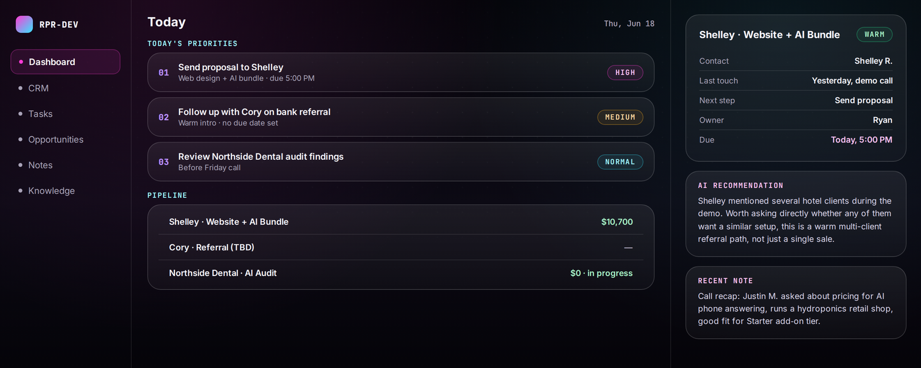Viewport: 921px width, 368px height.
Task: Click the MEDIUM priority badge
Action: pyautogui.click(x=620, y=117)
